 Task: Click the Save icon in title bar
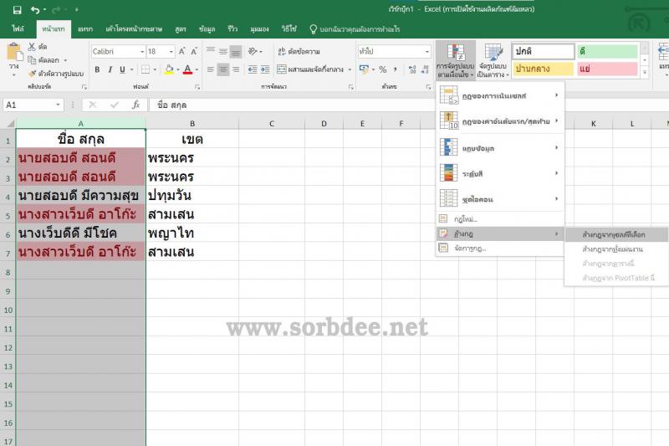coord(17,9)
